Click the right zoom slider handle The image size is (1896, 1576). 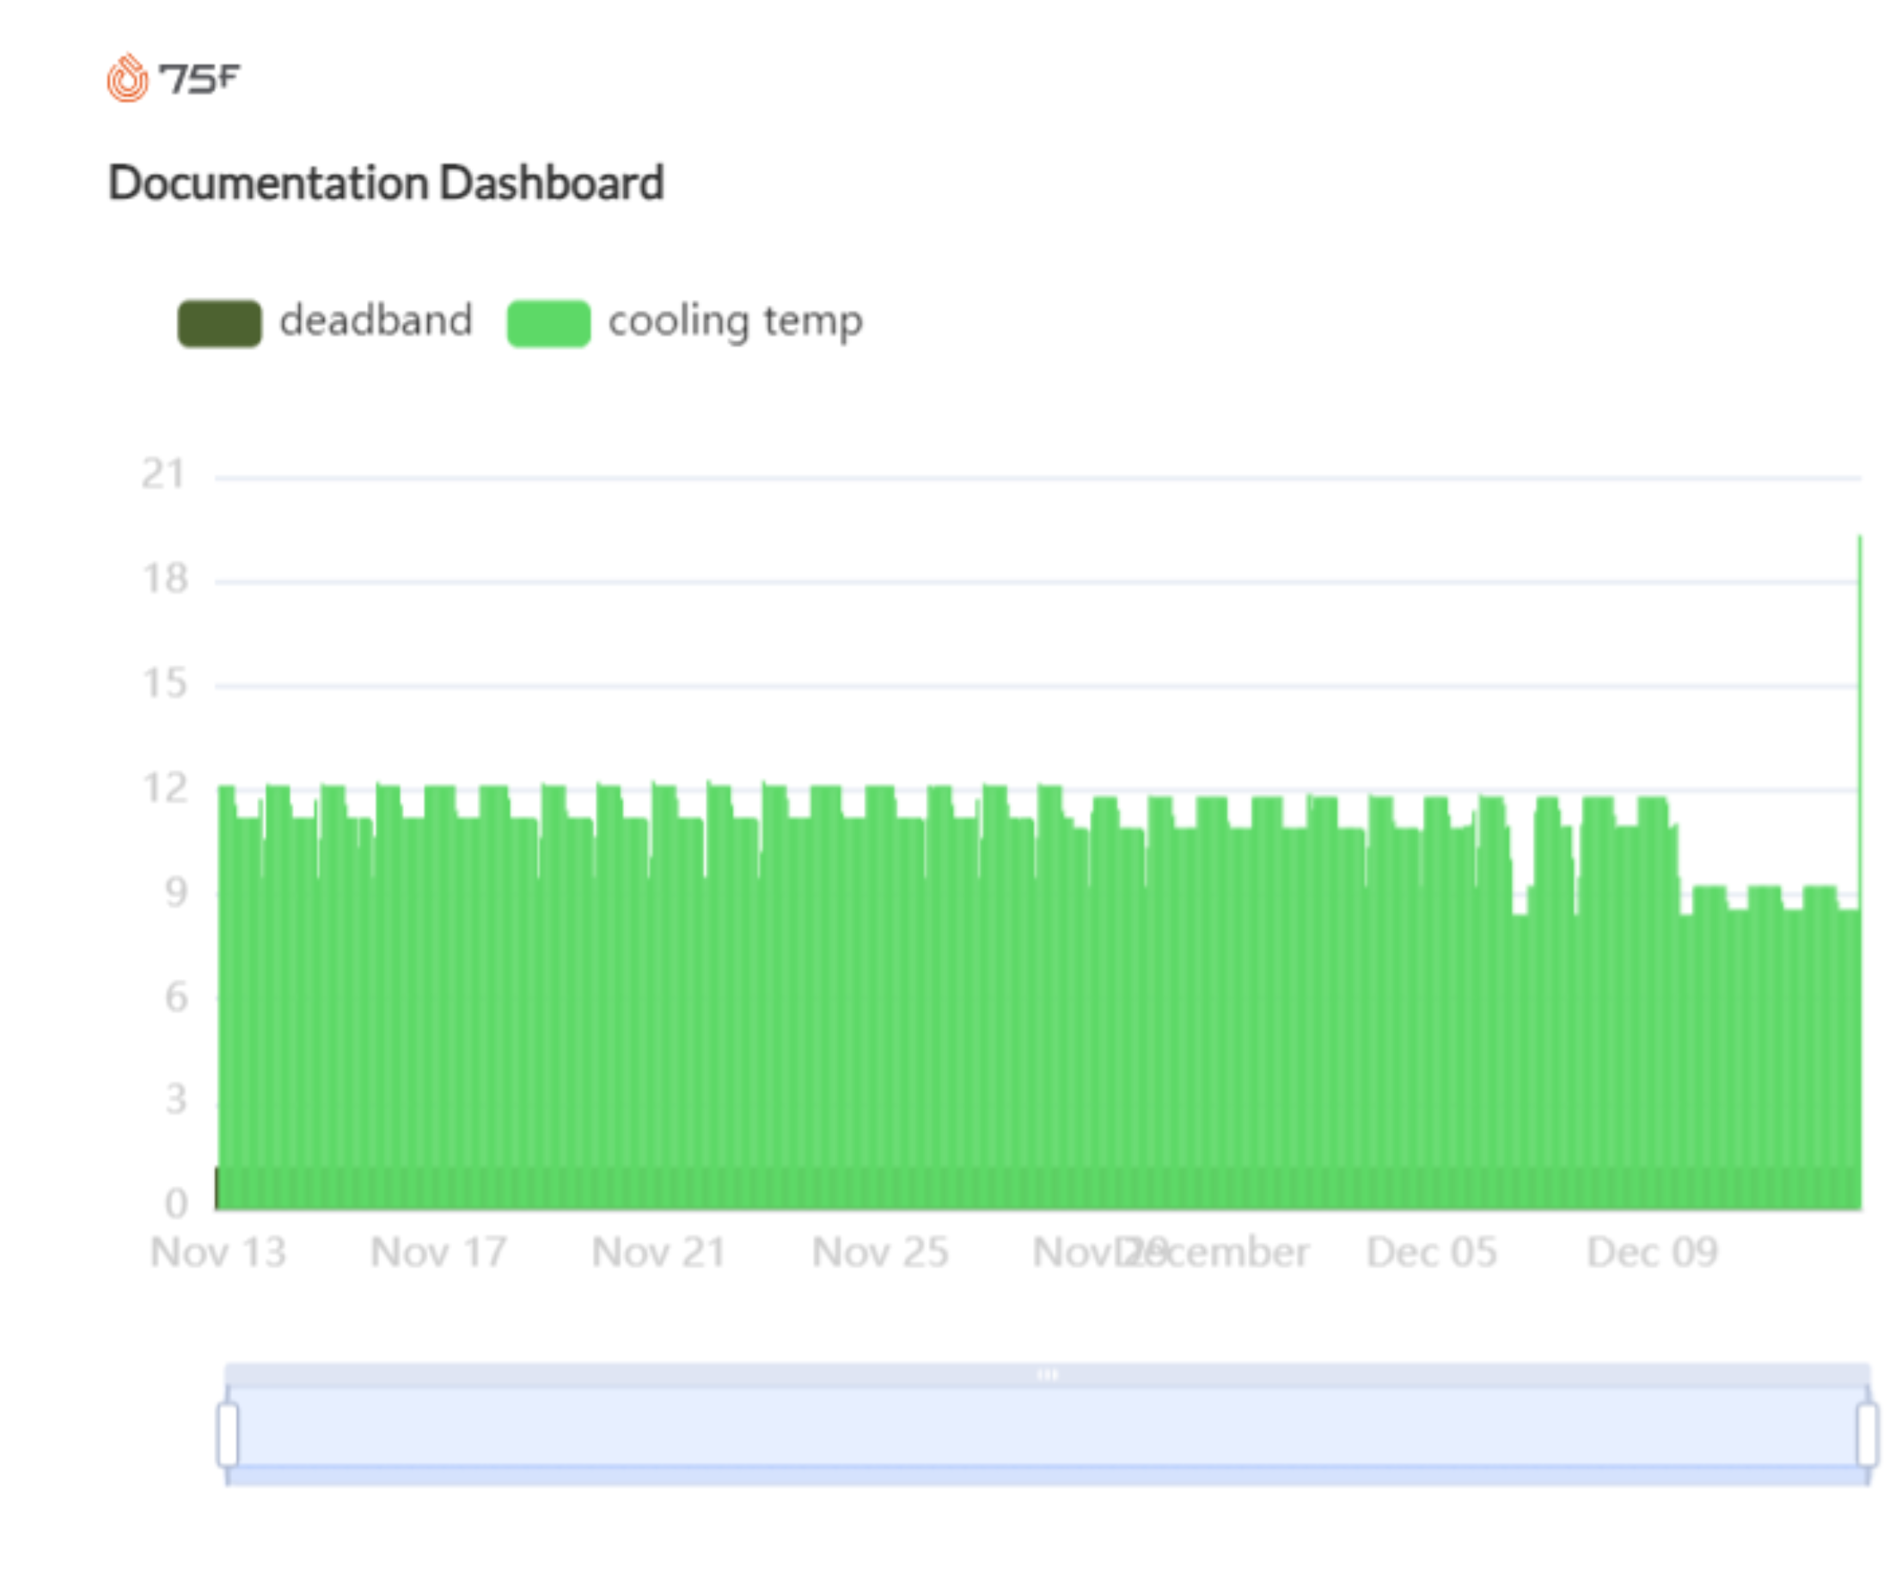1868,1434
